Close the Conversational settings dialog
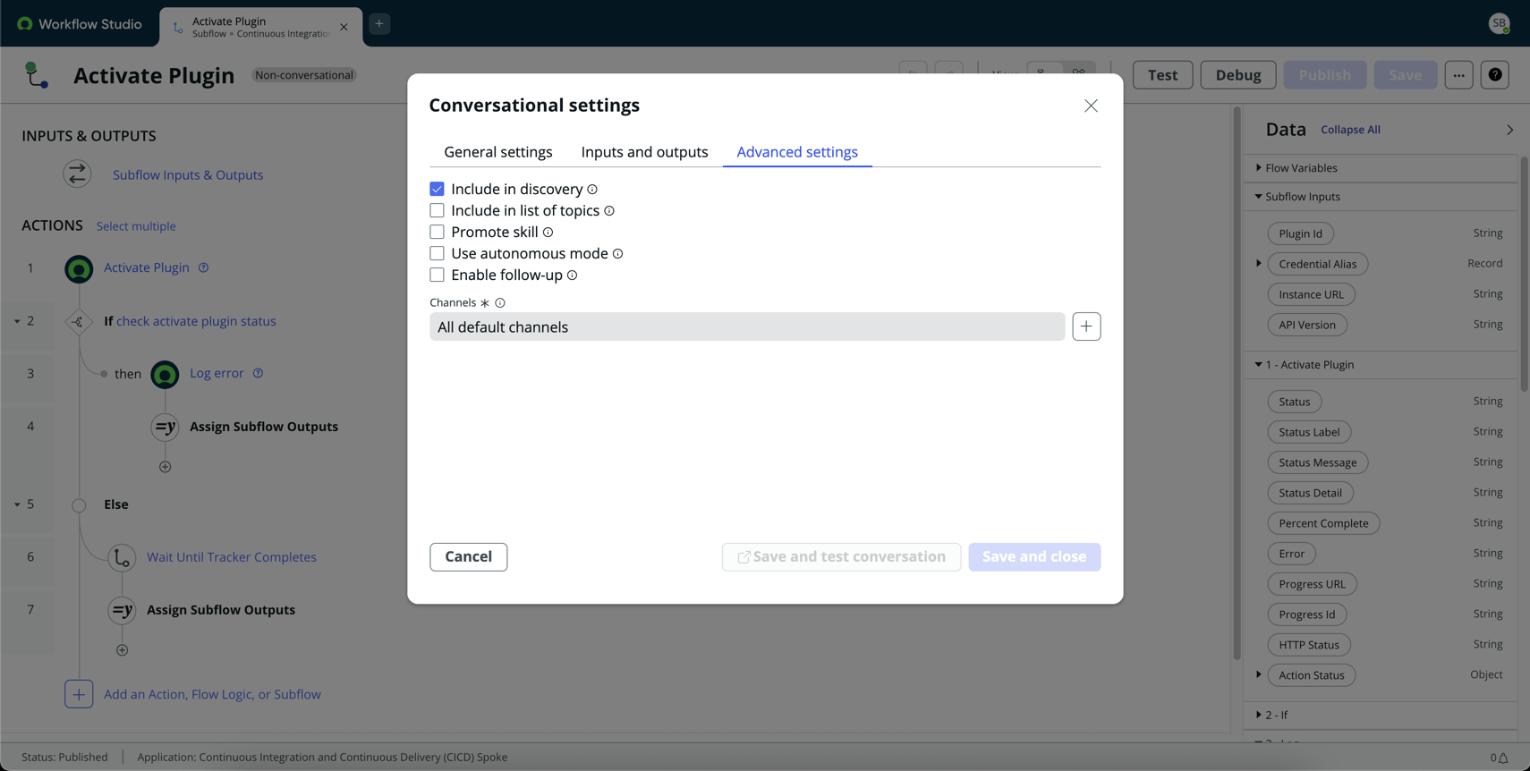Screen dimensions: 1530x771 point(1091,106)
